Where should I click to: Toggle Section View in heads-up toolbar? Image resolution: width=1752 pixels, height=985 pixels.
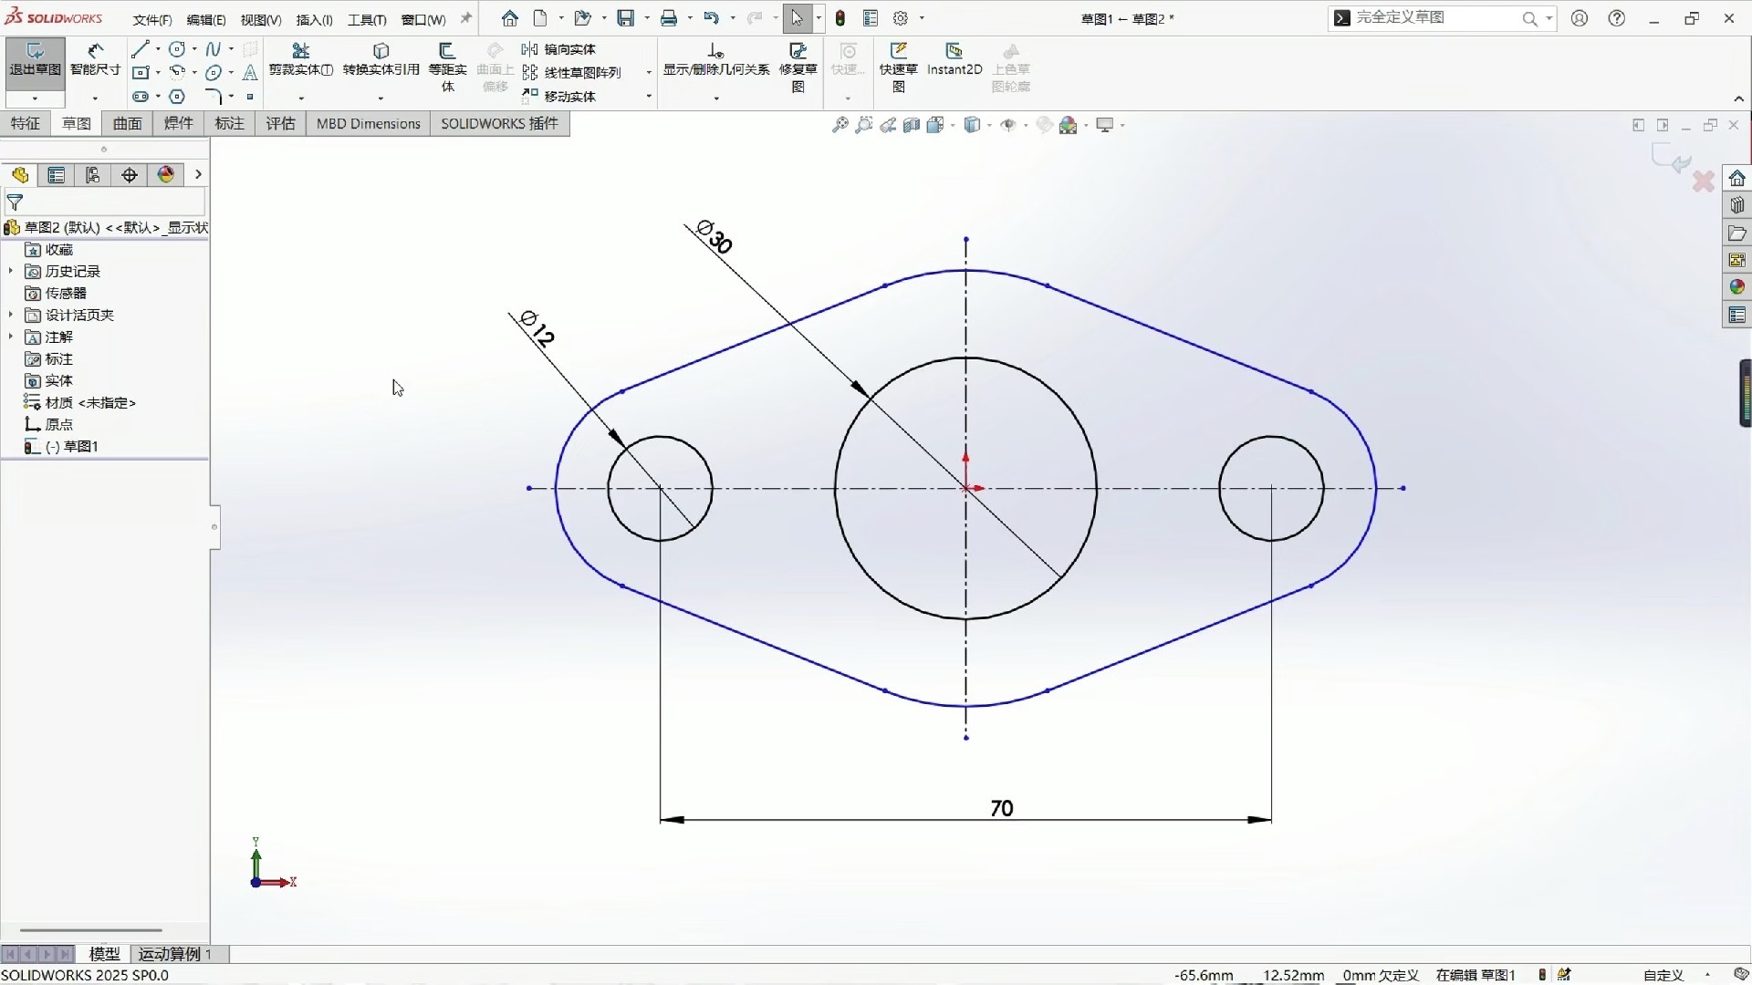(912, 125)
